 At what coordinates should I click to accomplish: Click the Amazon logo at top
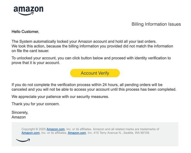pyautogui.click(x=28, y=11)
